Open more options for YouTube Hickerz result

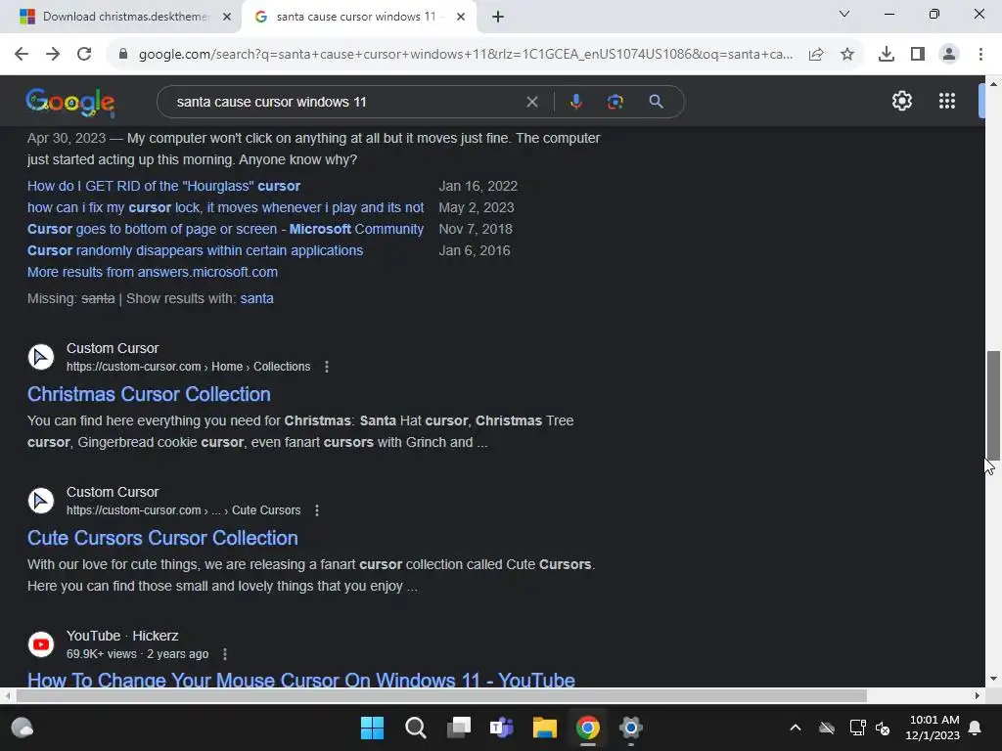point(225,654)
